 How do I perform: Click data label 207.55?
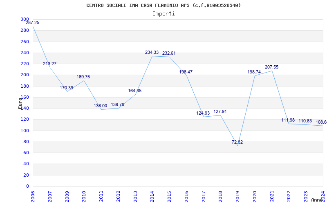tap(271, 67)
